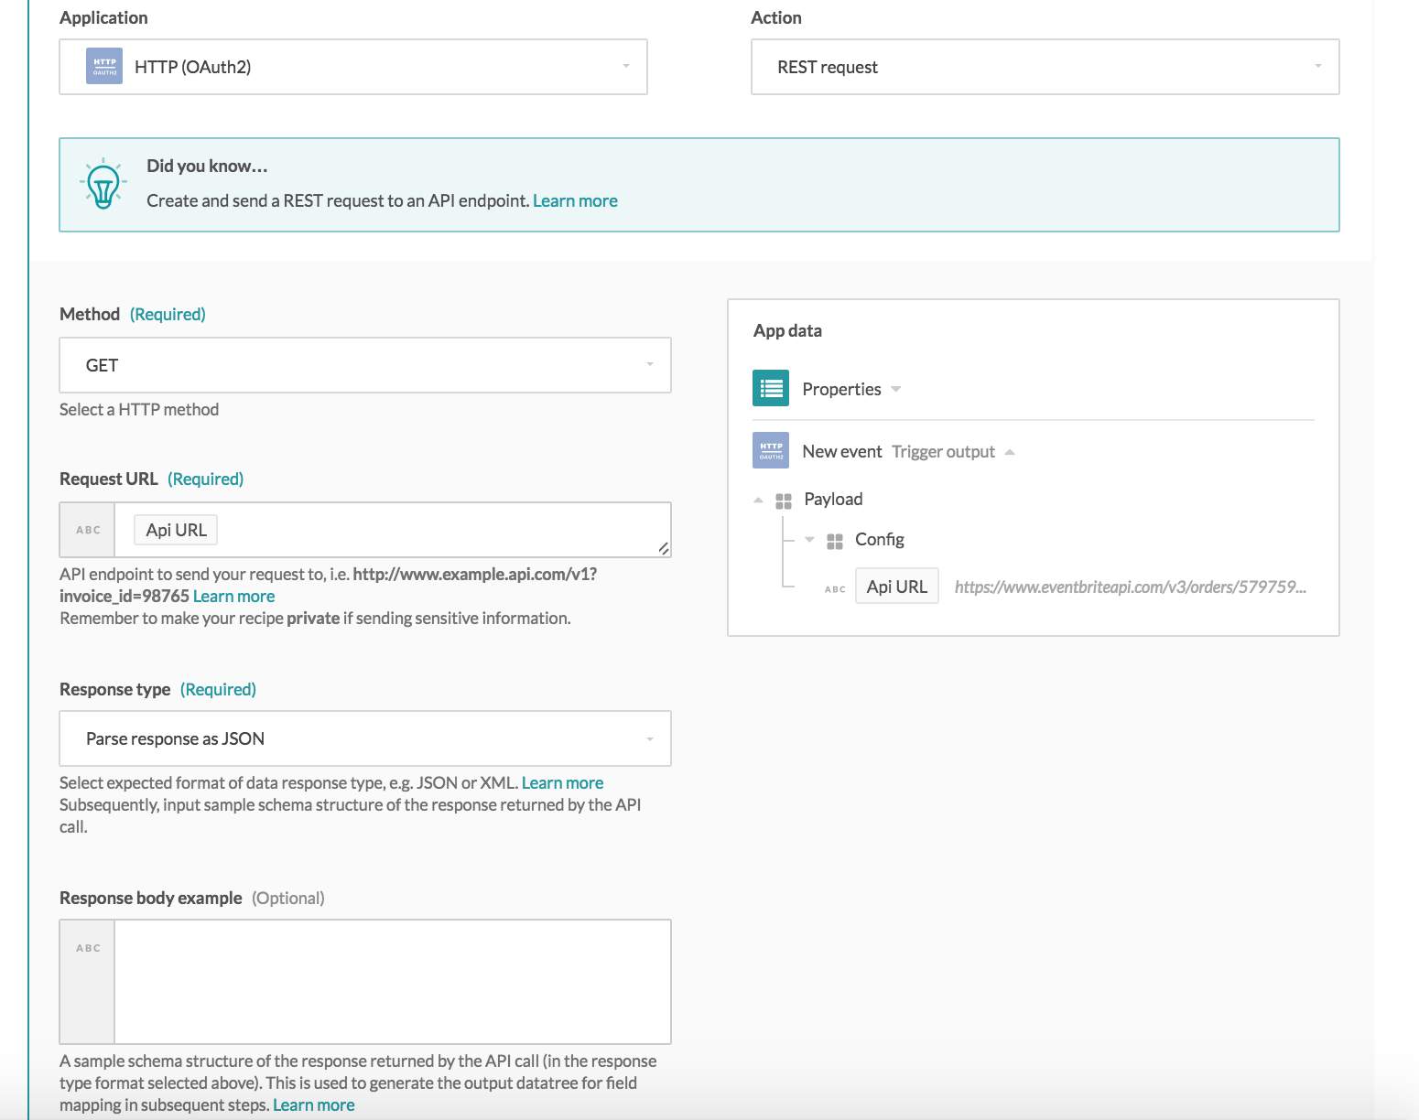Screen dimensions: 1419x1120
Task: Collapse the Config tree node
Action: [809, 540]
